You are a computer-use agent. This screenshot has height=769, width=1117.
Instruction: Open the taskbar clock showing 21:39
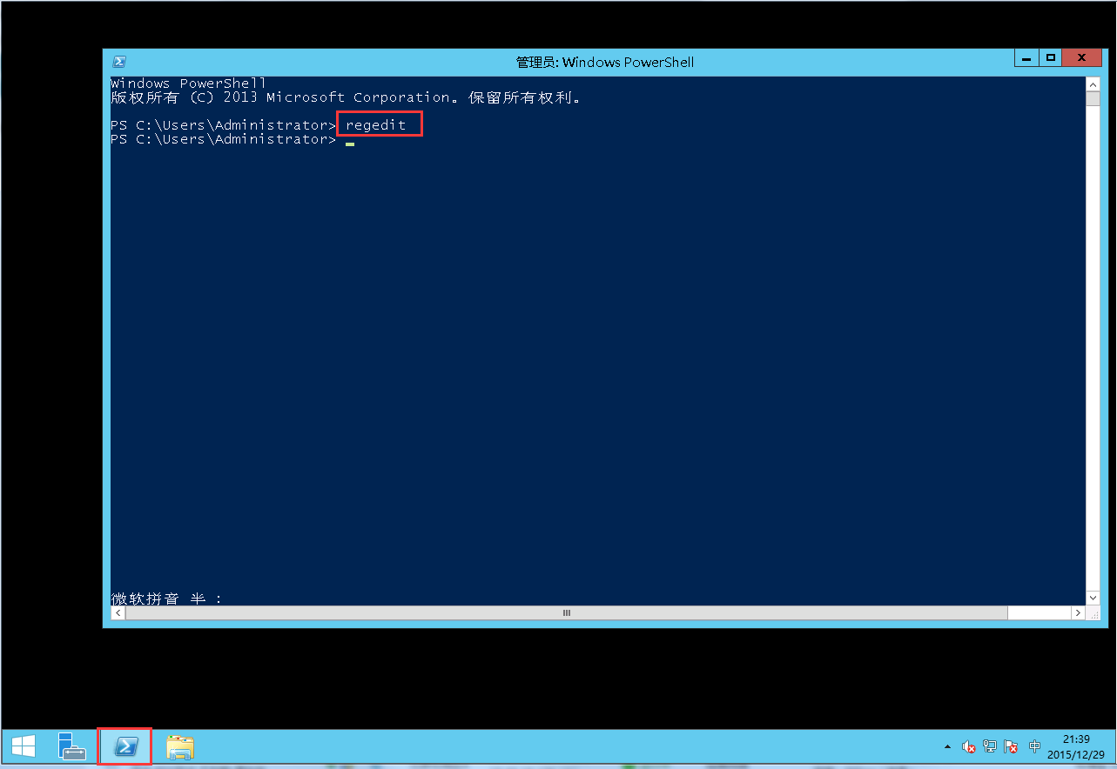pyautogui.click(x=1076, y=746)
